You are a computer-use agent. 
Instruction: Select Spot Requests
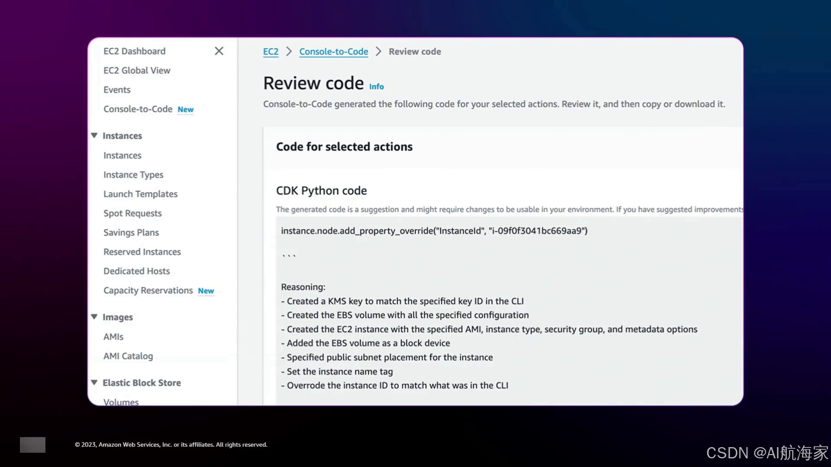[x=132, y=213]
